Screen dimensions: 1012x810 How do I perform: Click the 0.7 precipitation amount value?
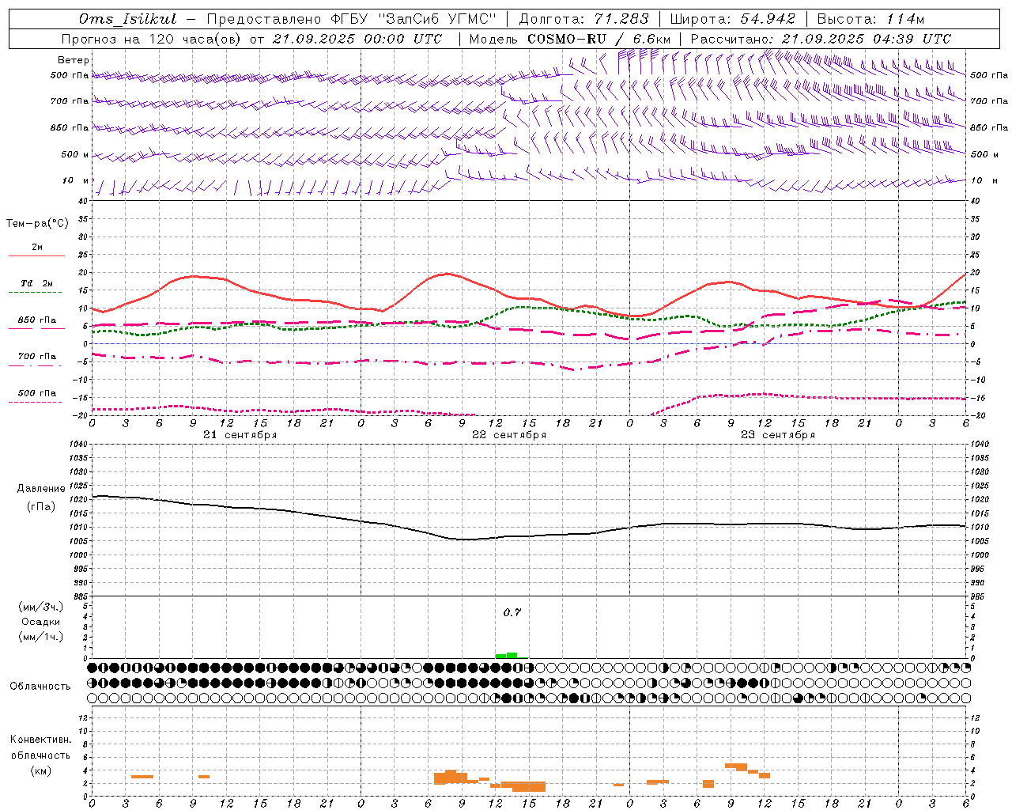pos(512,613)
